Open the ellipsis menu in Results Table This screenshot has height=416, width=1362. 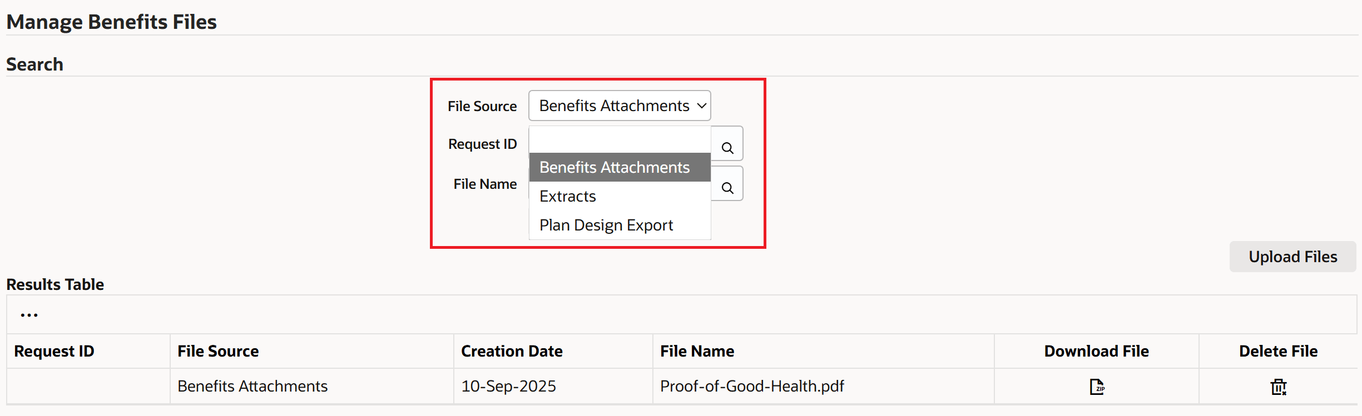(28, 314)
